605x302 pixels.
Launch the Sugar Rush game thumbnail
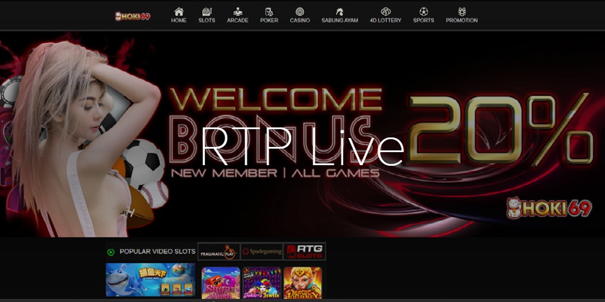click(220, 283)
